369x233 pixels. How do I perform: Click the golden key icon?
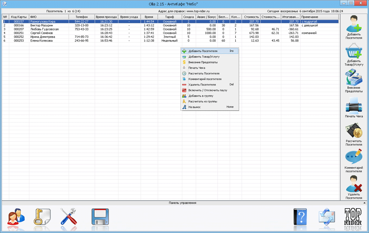coord(42,216)
